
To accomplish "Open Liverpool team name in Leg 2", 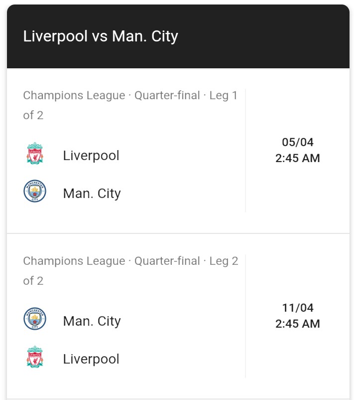I will (x=91, y=359).
